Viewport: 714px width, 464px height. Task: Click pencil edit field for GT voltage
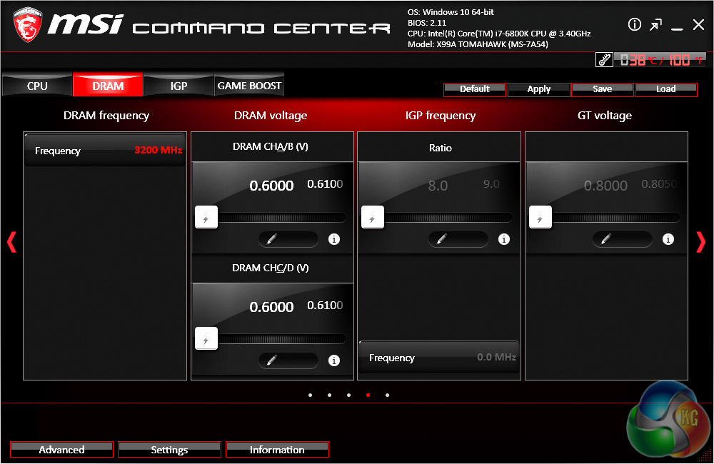[622, 239]
